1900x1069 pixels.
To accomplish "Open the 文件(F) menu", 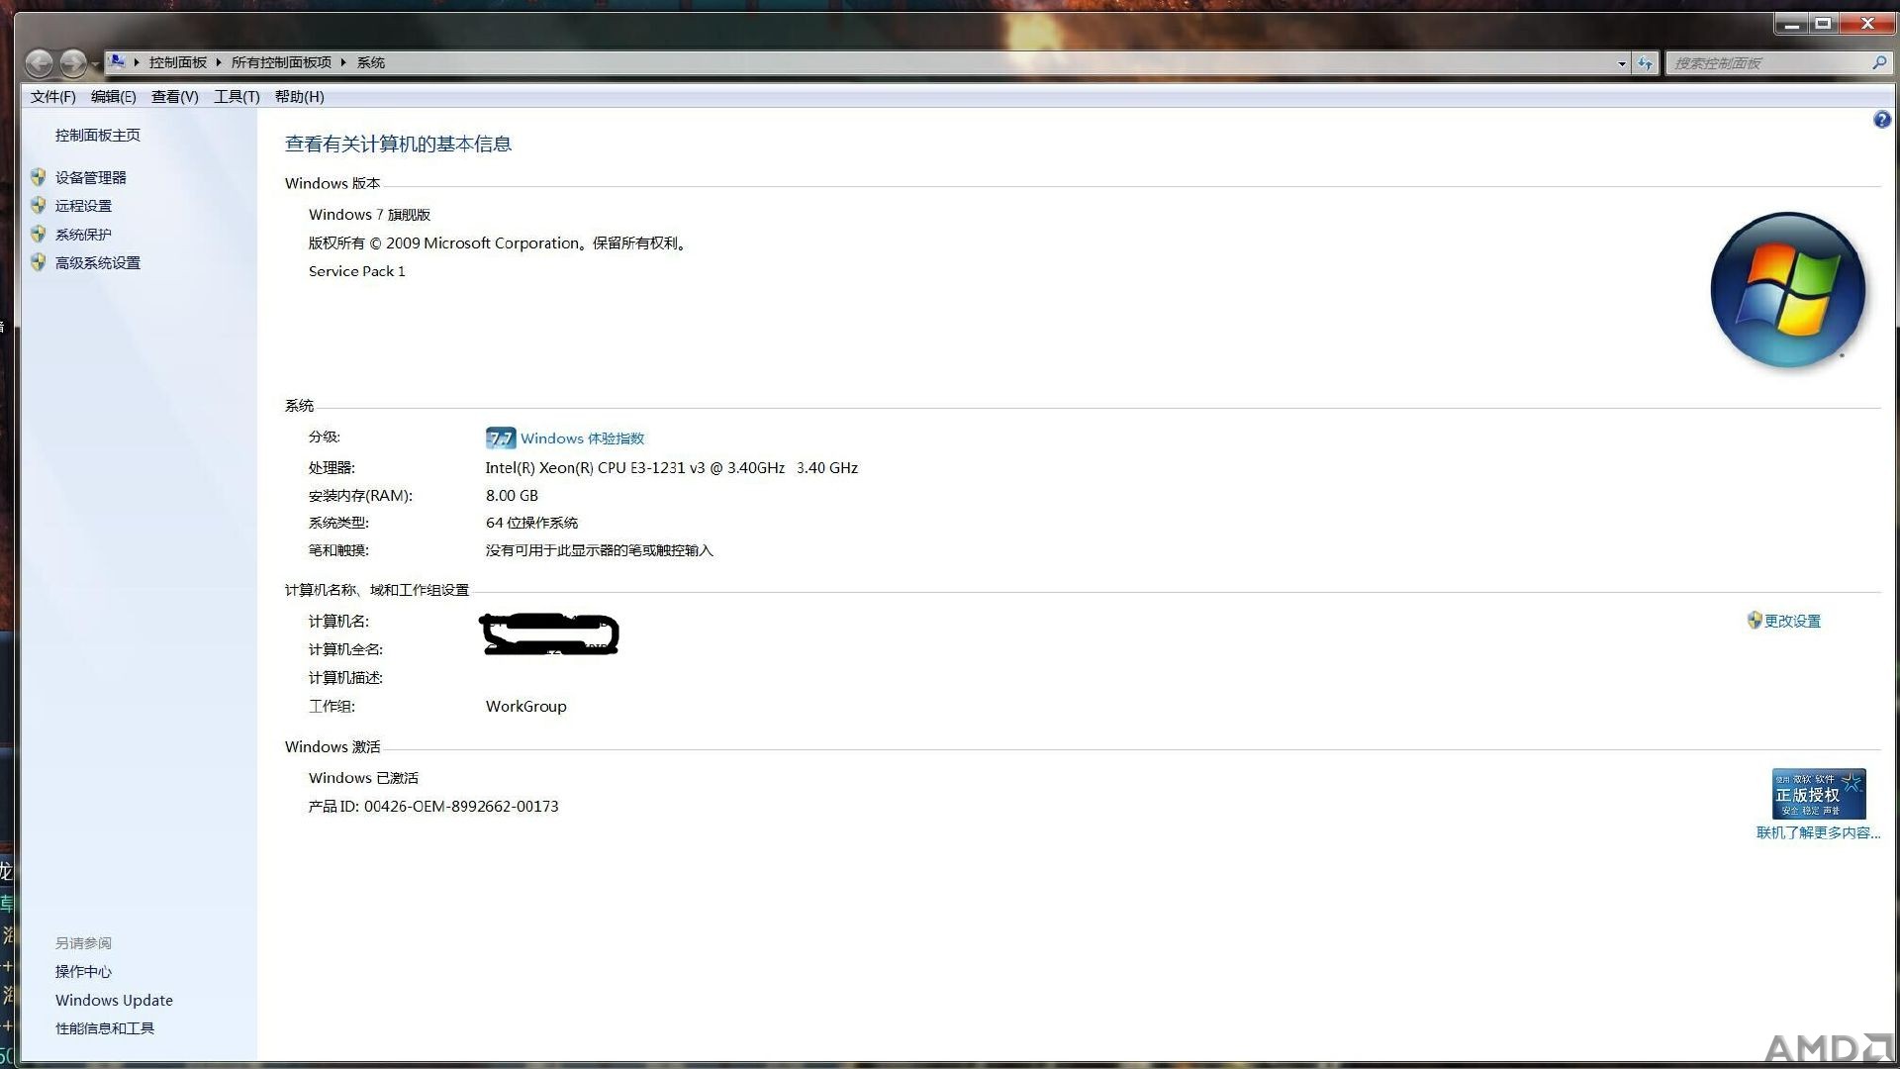I will [x=52, y=96].
